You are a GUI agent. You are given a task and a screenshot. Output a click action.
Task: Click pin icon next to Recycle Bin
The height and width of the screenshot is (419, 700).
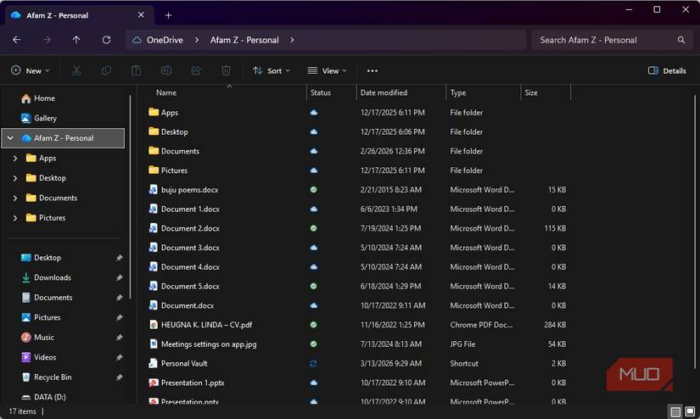119,377
